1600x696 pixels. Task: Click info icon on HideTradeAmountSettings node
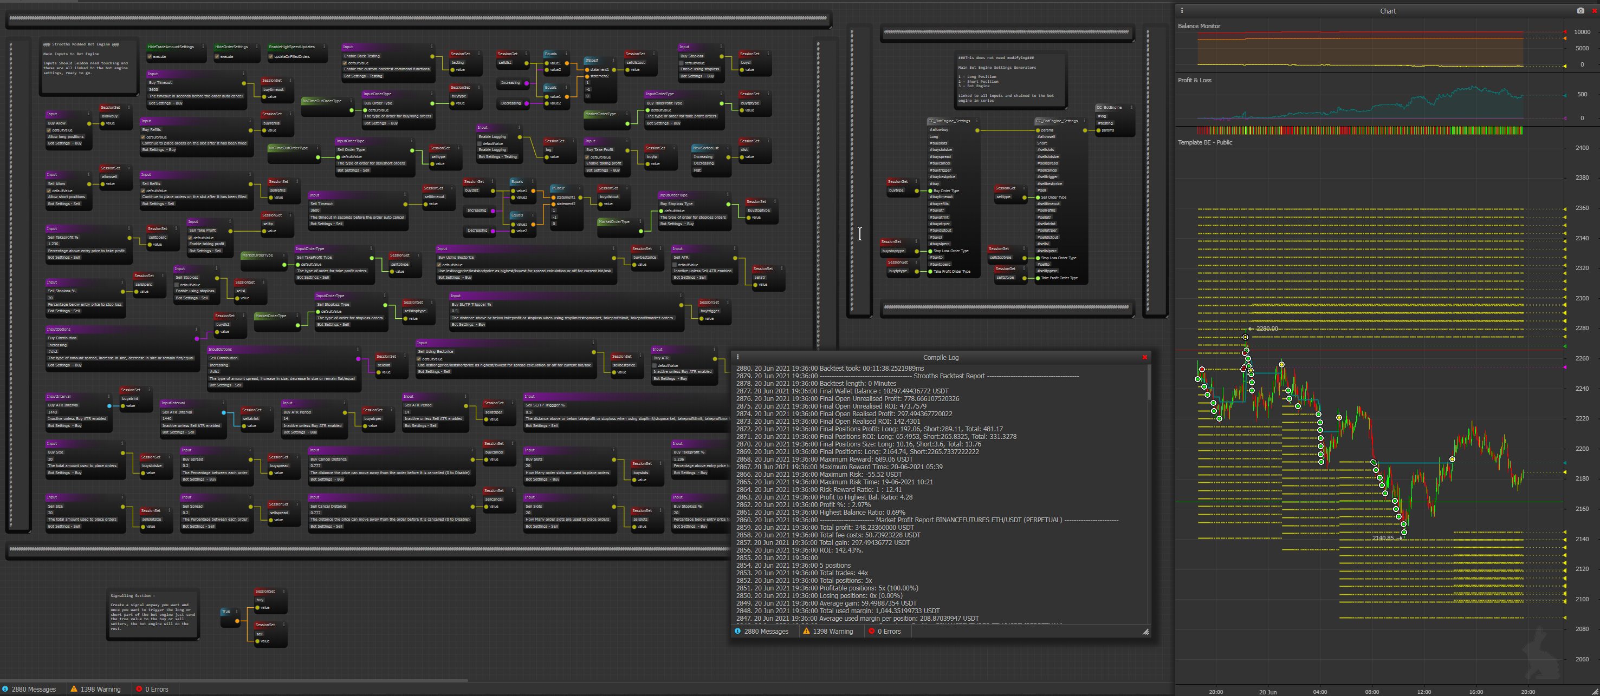pyautogui.click(x=203, y=47)
